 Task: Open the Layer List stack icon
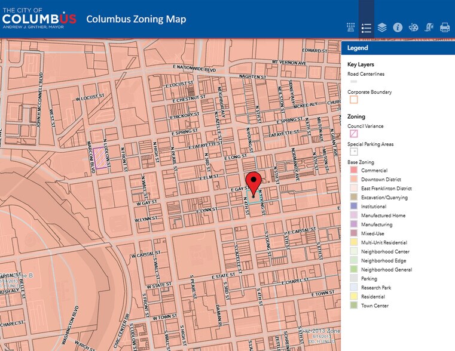pos(382,27)
